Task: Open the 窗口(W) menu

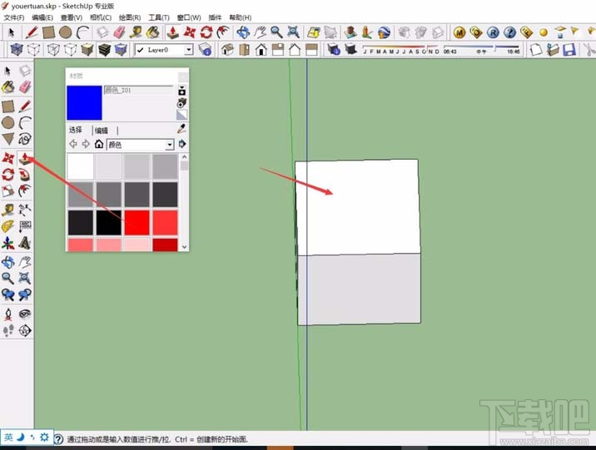Action: pyautogui.click(x=189, y=17)
